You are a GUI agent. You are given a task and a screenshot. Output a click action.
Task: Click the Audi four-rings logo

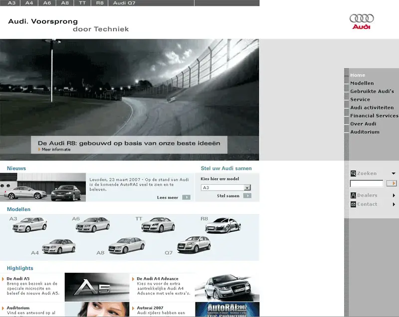click(x=362, y=21)
